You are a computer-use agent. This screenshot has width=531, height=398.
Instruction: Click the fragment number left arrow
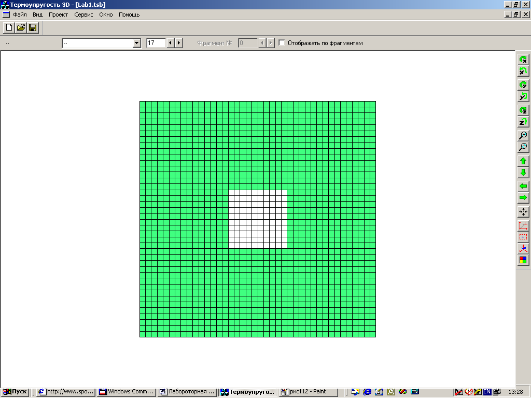262,43
